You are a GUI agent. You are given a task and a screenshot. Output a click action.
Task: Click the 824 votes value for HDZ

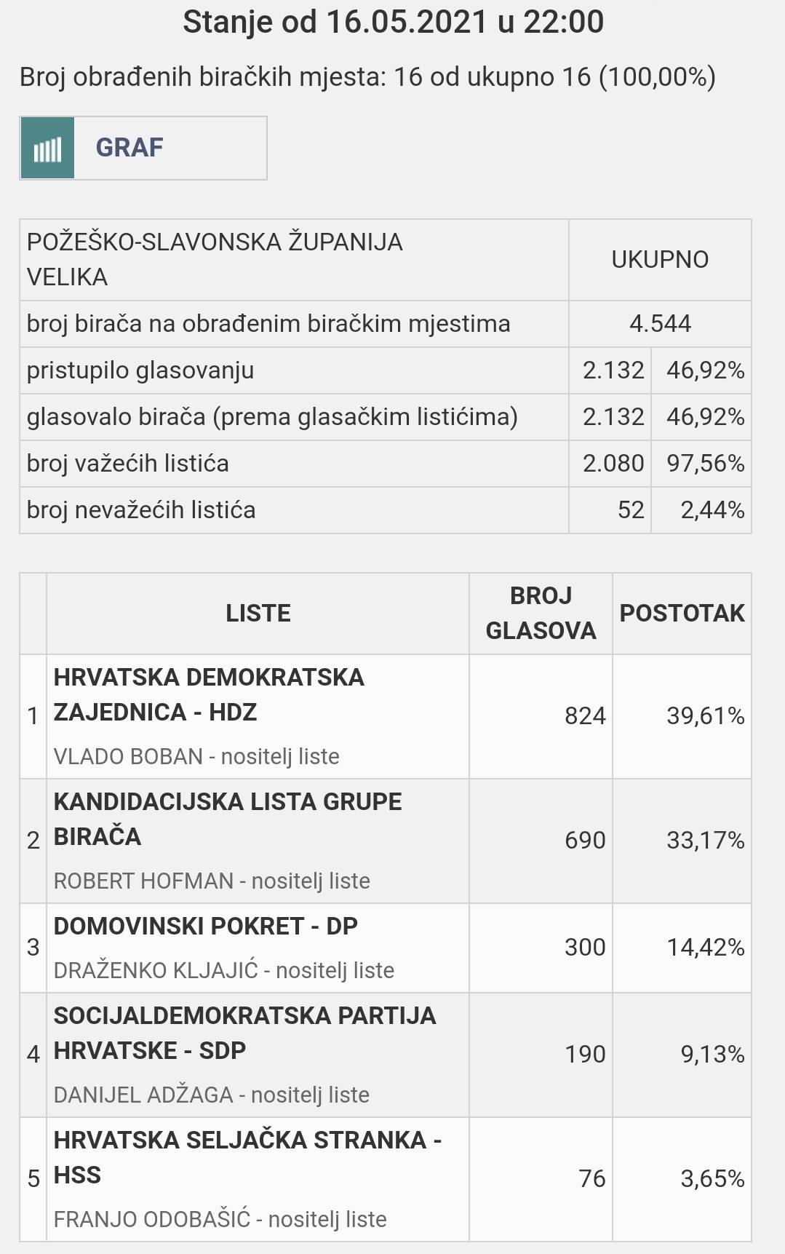(x=585, y=716)
